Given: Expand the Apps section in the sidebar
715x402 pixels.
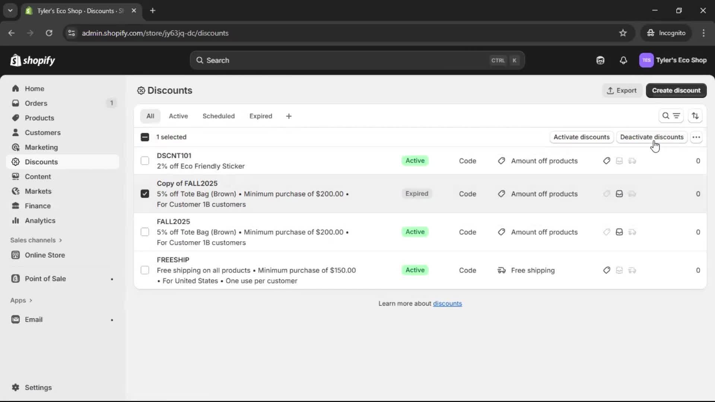Looking at the screenshot, I should [21, 300].
